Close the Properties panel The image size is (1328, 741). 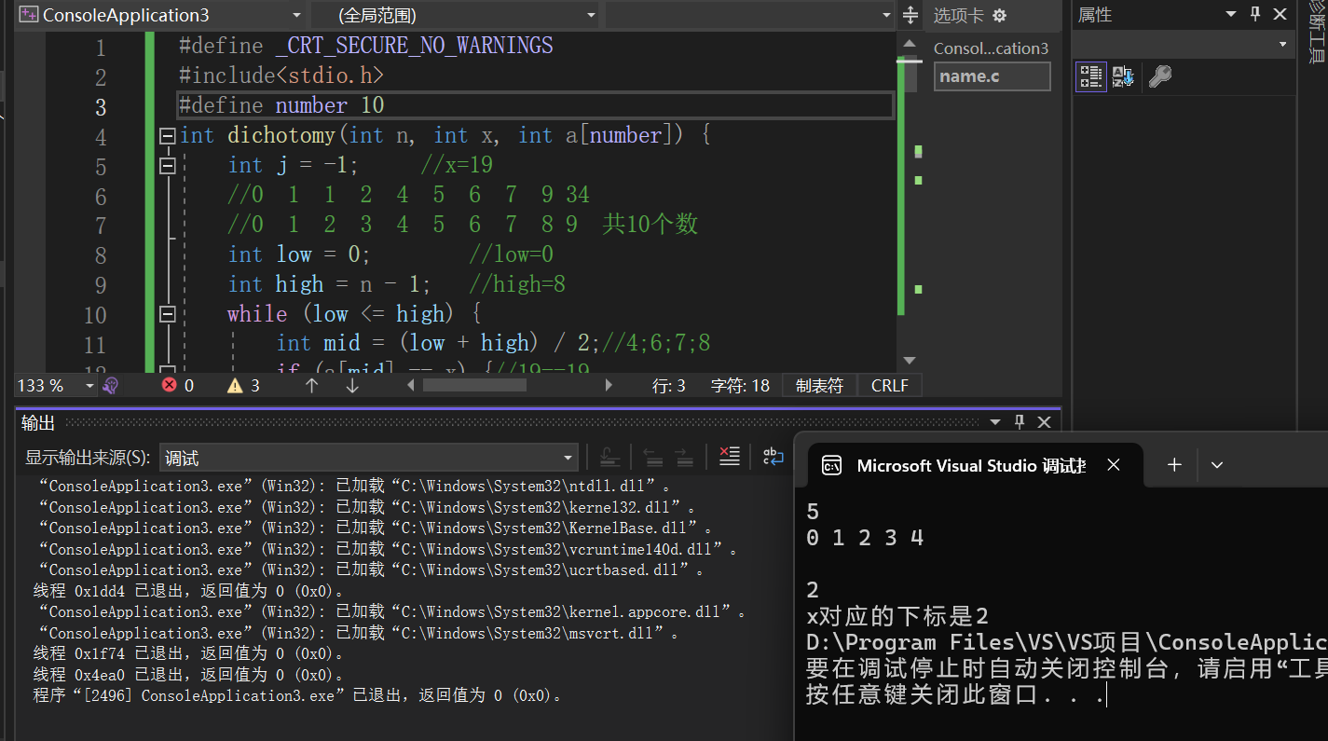point(1280,14)
